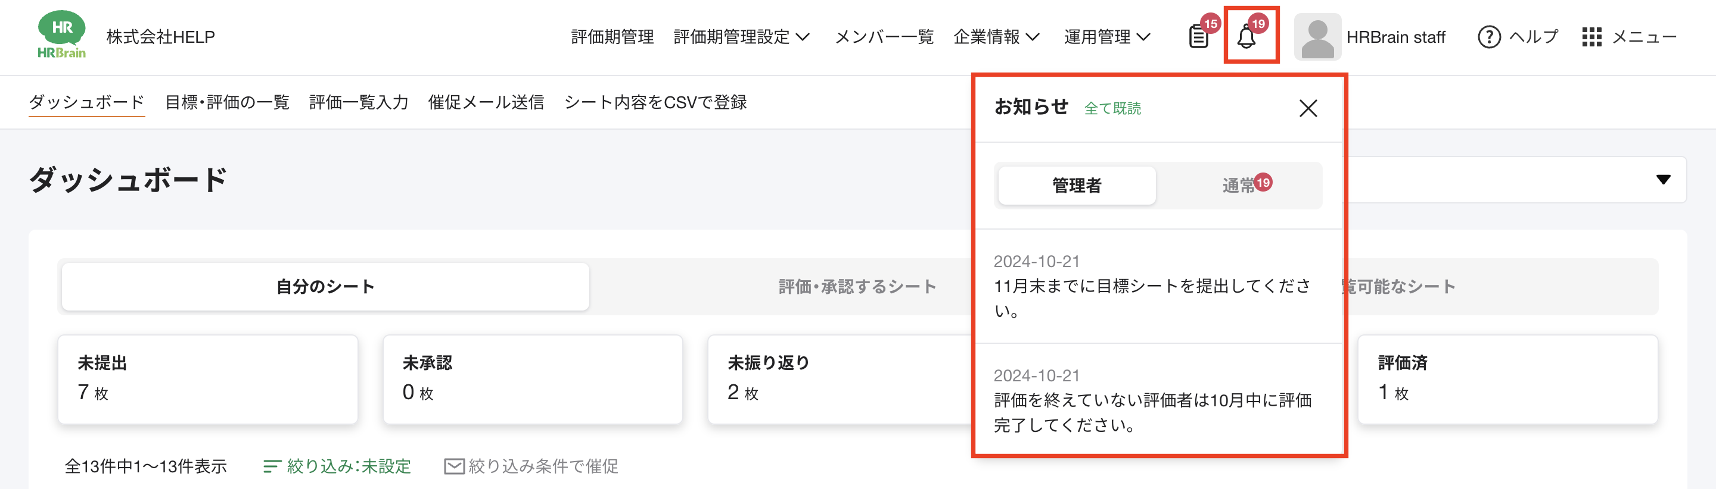Open the メンバー一覧 link

click(x=884, y=37)
